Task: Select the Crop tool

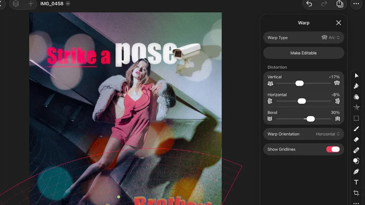Action: coord(356,193)
